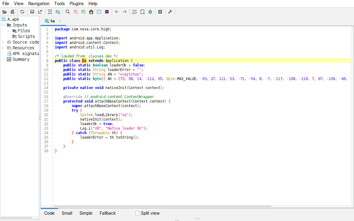Open the View menu

(x=19, y=4)
